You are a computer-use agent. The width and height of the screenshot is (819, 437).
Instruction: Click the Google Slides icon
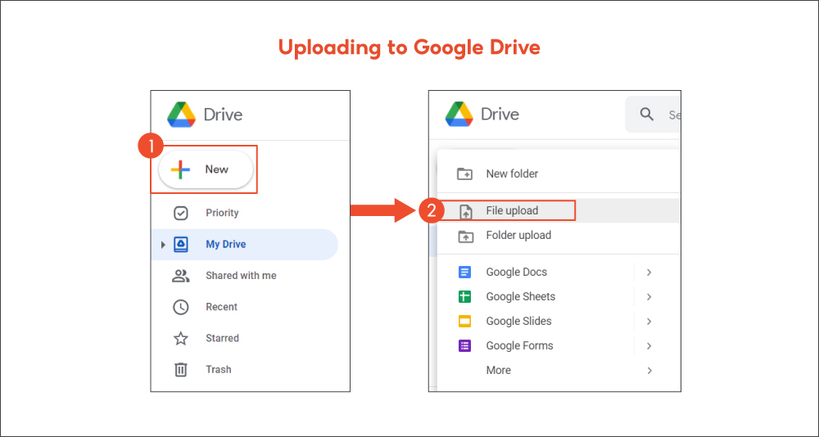pos(465,322)
